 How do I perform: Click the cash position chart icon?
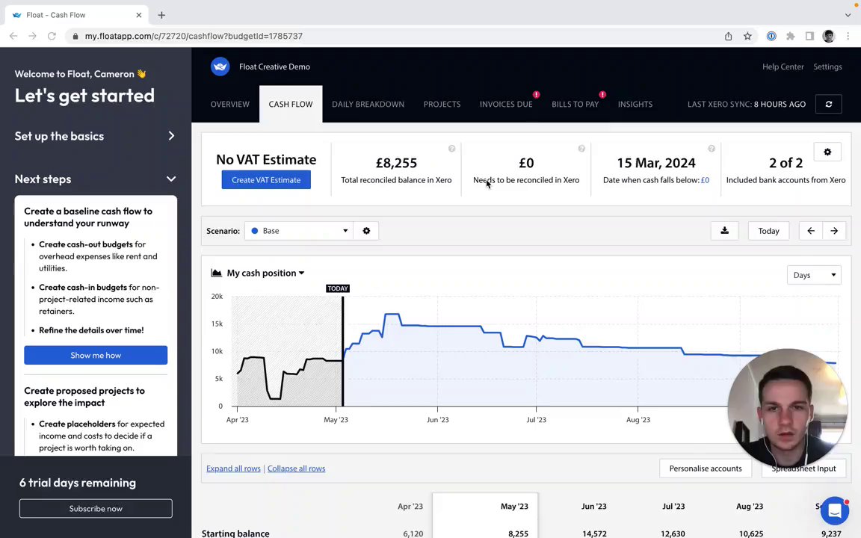pos(216,273)
